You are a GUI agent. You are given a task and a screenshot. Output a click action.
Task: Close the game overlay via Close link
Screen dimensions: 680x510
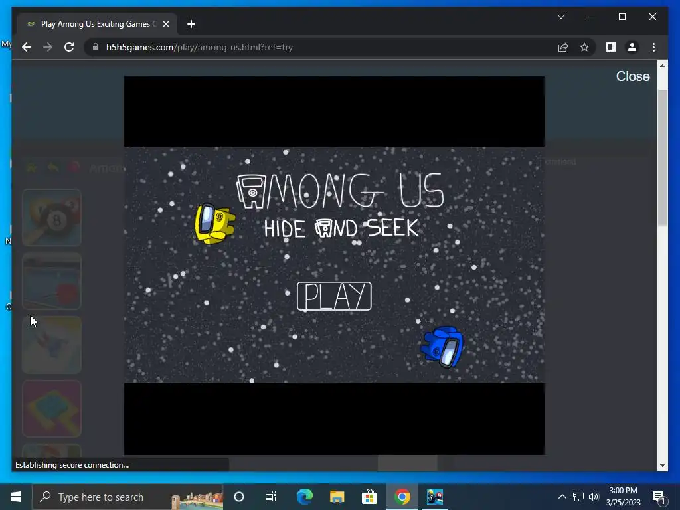pos(633,76)
